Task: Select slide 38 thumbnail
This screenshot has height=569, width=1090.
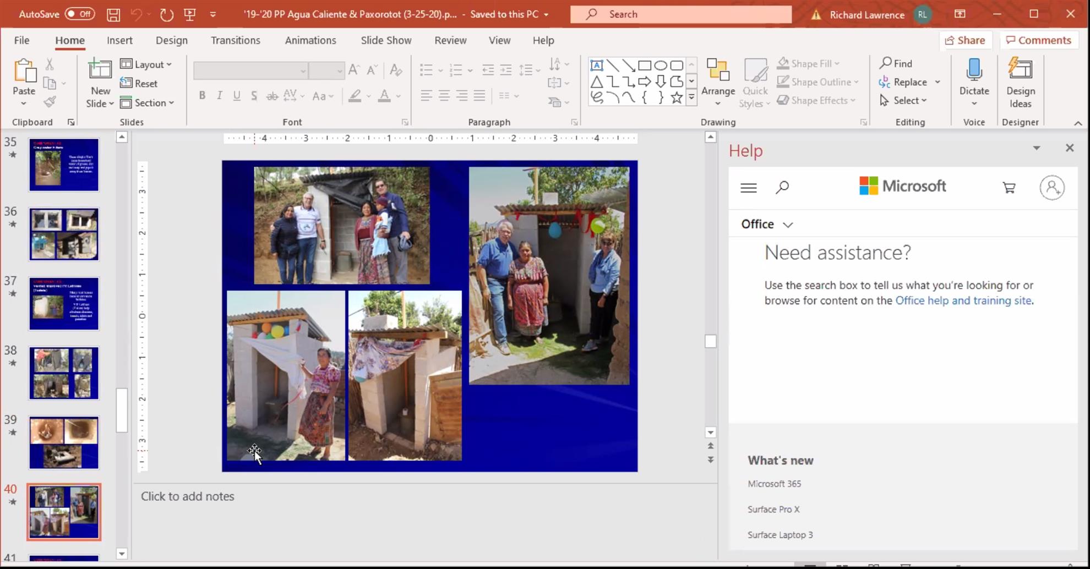Action: [64, 373]
